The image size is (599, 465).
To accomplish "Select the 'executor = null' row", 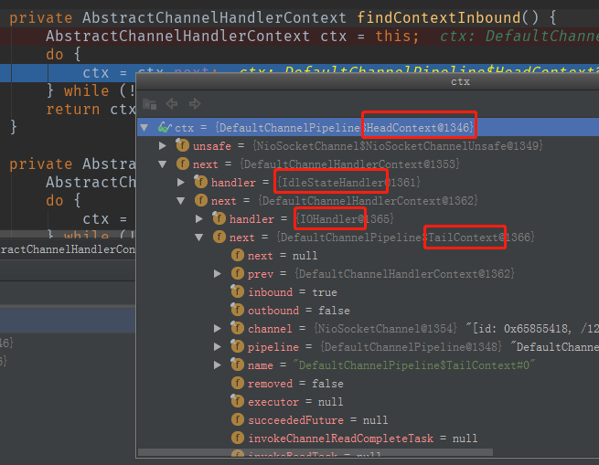I will pyautogui.click(x=368, y=402).
